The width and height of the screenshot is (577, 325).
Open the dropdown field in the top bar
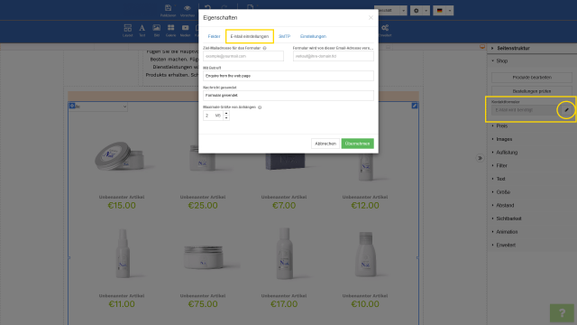click(x=390, y=11)
